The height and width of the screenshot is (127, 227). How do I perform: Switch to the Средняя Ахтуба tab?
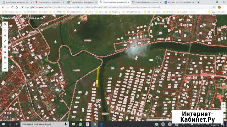82,2
